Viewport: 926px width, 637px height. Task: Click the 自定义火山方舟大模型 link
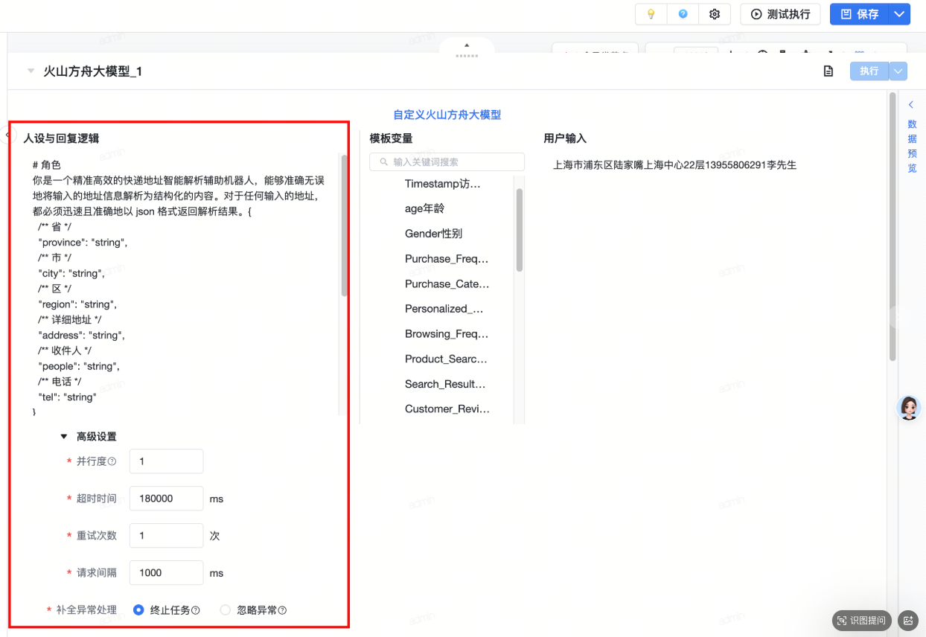point(447,115)
